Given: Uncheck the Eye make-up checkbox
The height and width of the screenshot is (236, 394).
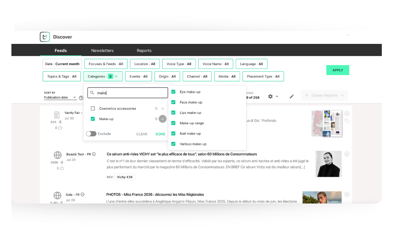Looking at the screenshot, I should point(173,92).
